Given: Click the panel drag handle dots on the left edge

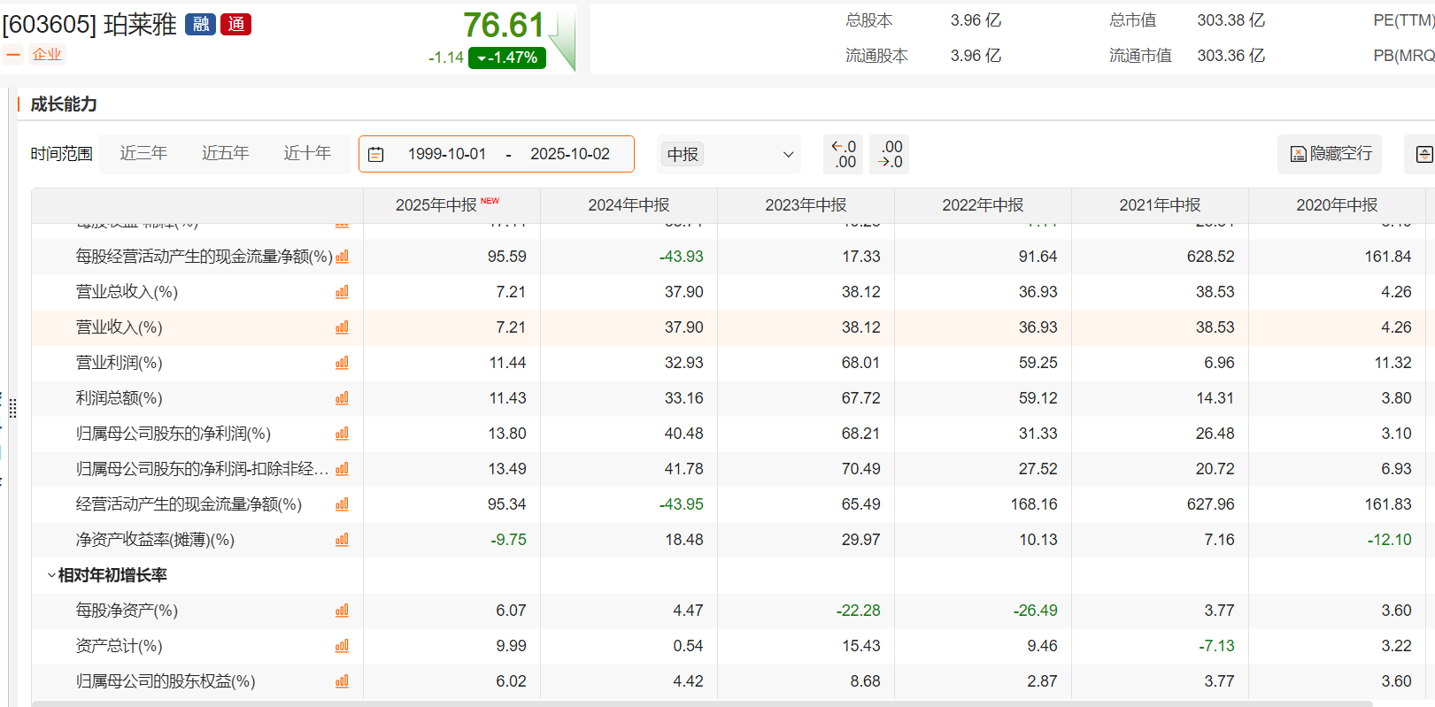Looking at the screenshot, I should (12, 409).
